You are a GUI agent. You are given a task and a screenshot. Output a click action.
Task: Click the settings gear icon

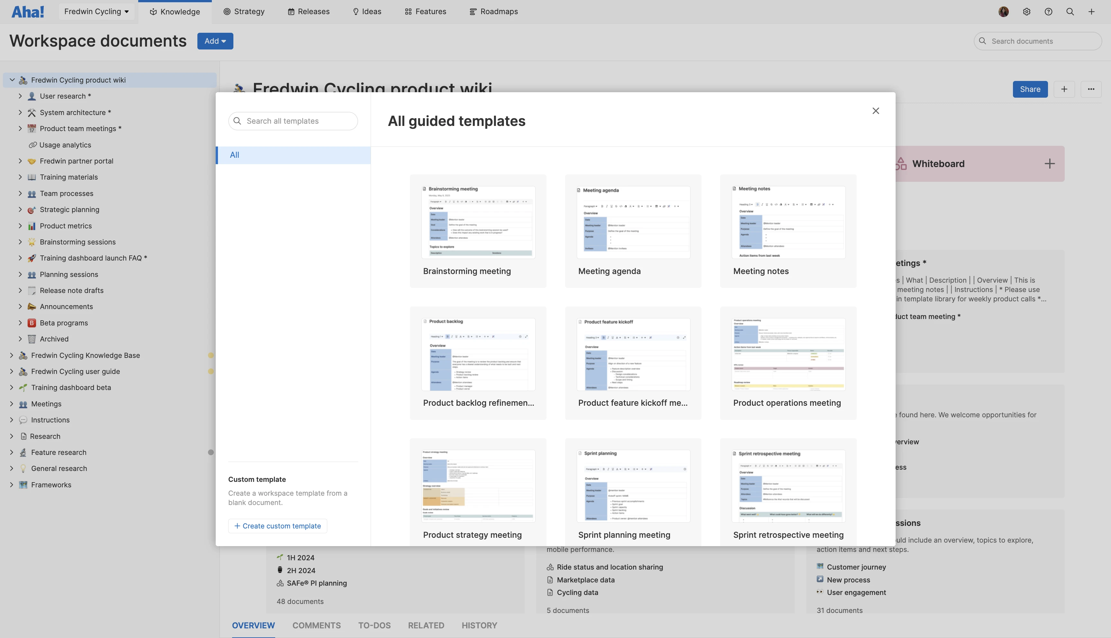(1026, 12)
